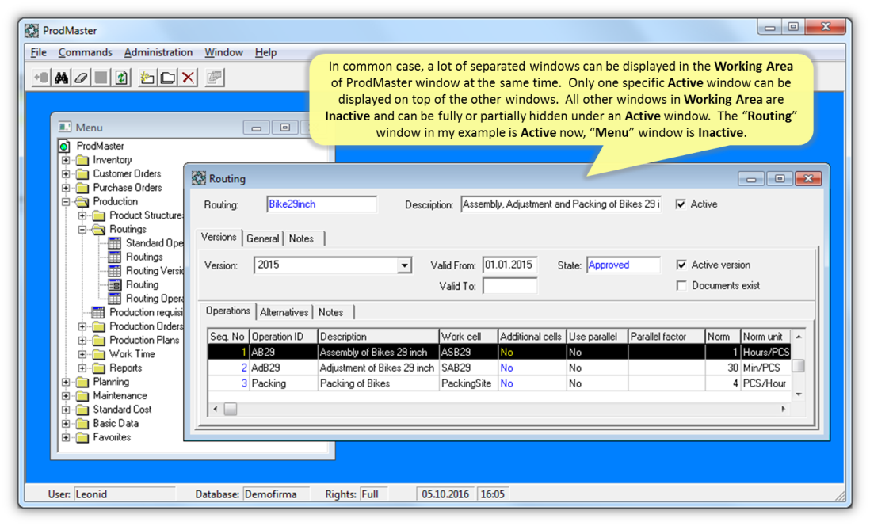Click the Reports folder icon
The image size is (870, 526).
[x=99, y=368]
